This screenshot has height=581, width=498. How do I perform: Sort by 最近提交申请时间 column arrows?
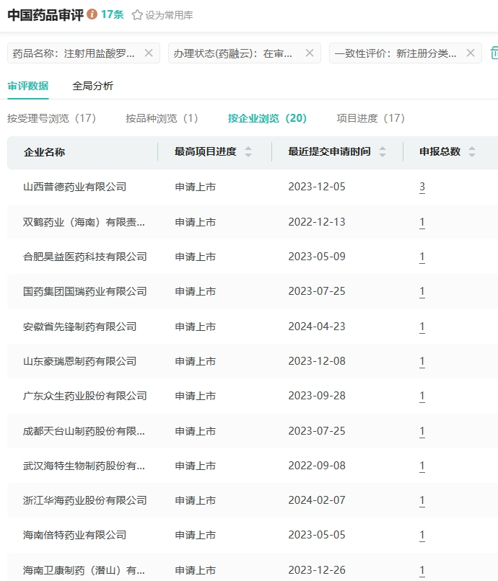383,152
